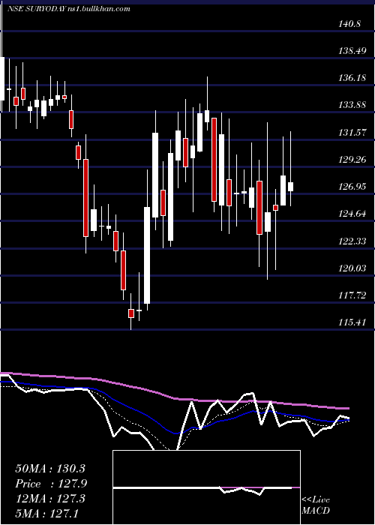375x525 pixels.
Task: Click the <<Live MACD label
Action: 316,505
